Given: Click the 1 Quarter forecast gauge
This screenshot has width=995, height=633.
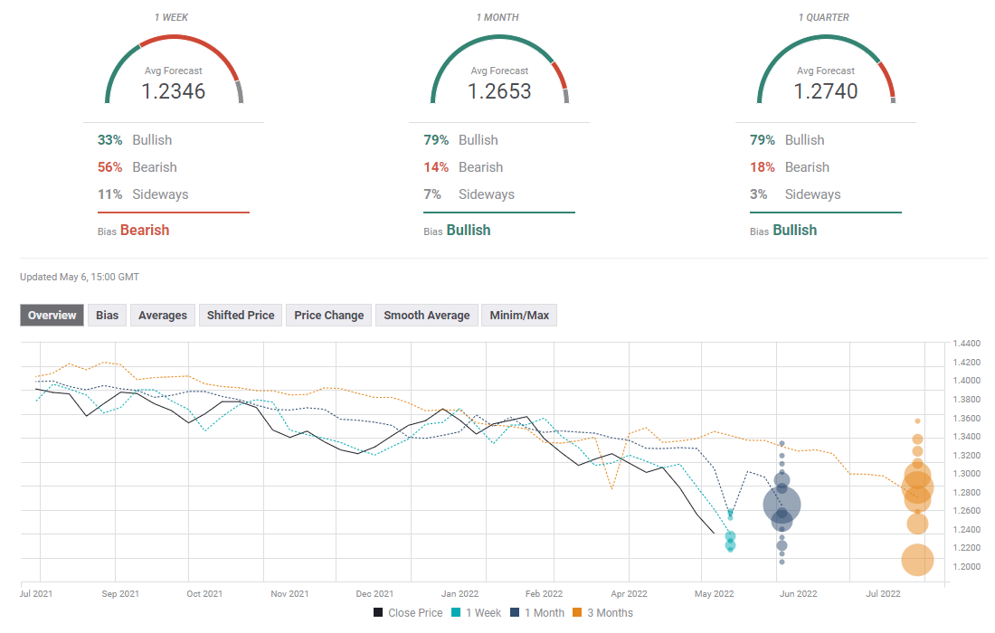Looking at the screenshot, I should coord(825,71).
